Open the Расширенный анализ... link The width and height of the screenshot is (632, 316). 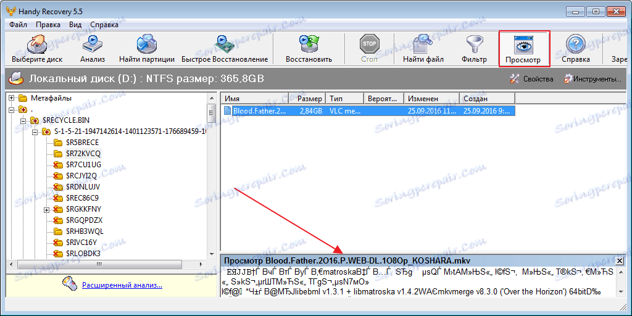click(x=122, y=285)
